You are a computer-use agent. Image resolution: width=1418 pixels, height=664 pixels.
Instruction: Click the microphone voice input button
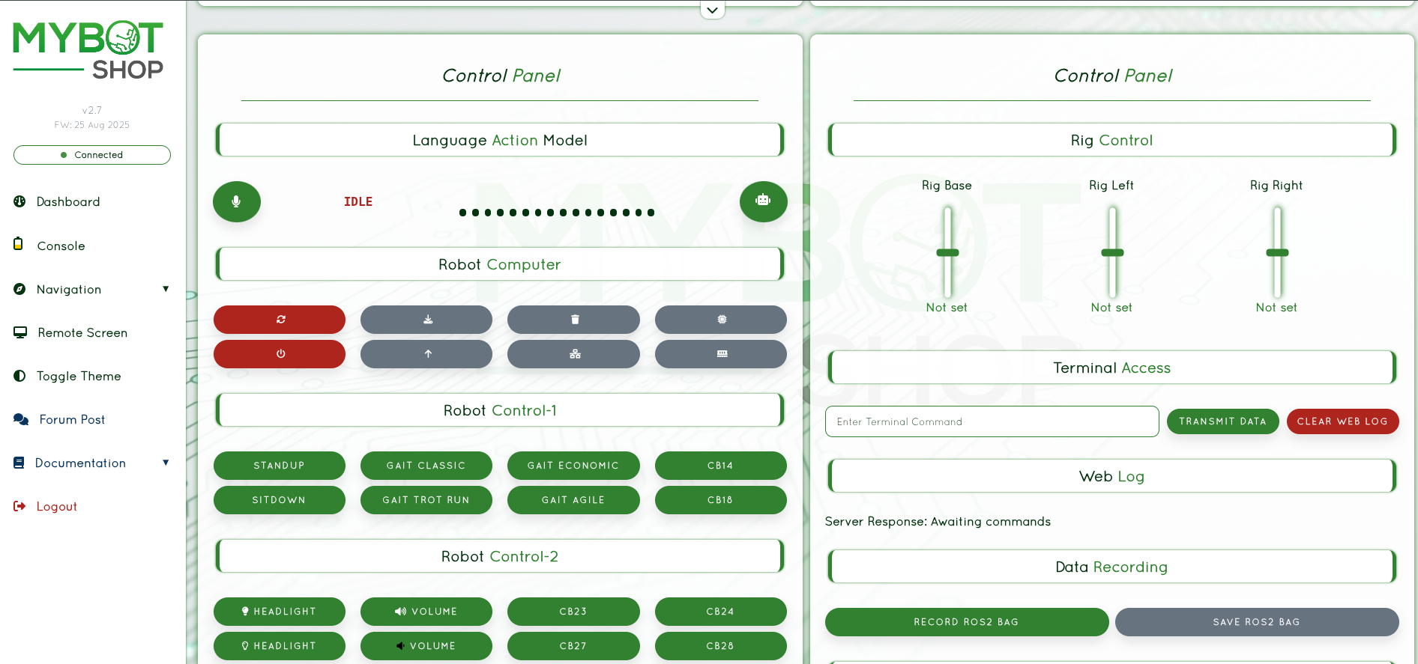click(236, 201)
